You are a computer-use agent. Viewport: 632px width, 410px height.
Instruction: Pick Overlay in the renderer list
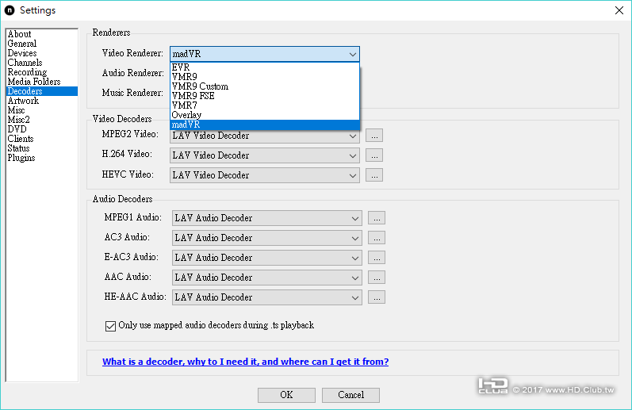click(264, 115)
